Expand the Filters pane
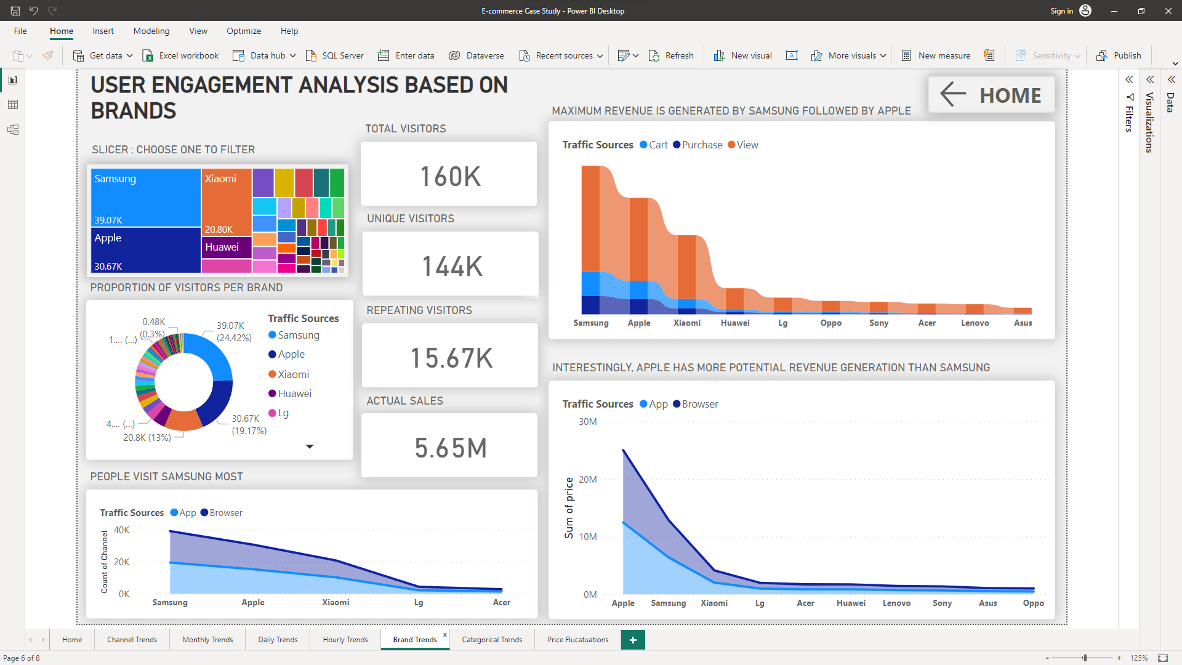Viewport: 1182px width, 665px height. (x=1129, y=79)
